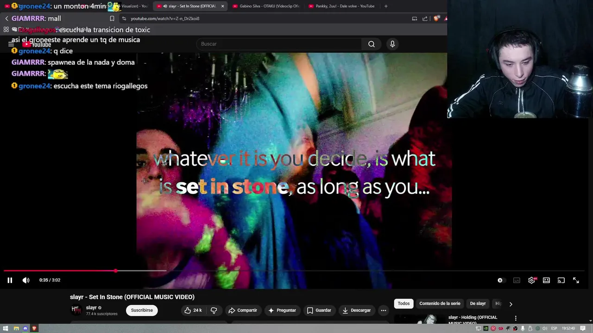
Task: Enter fullscreen mode
Action: pyautogui.click(x=576, y=280)
